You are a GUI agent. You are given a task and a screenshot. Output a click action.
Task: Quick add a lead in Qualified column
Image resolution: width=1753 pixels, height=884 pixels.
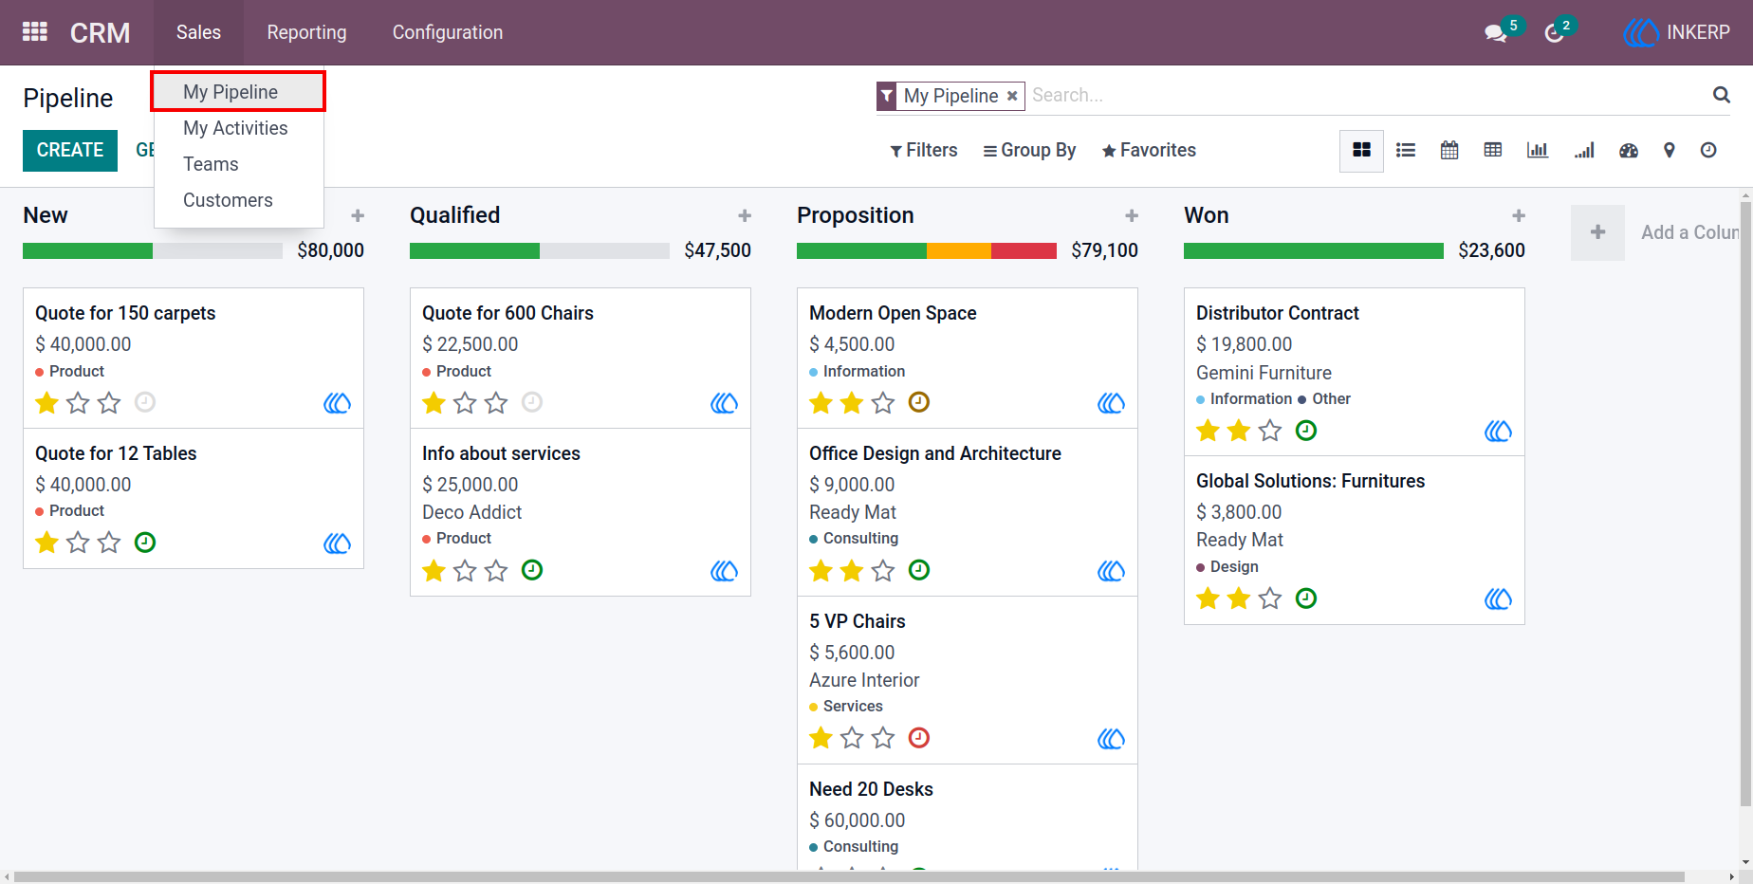745,216
